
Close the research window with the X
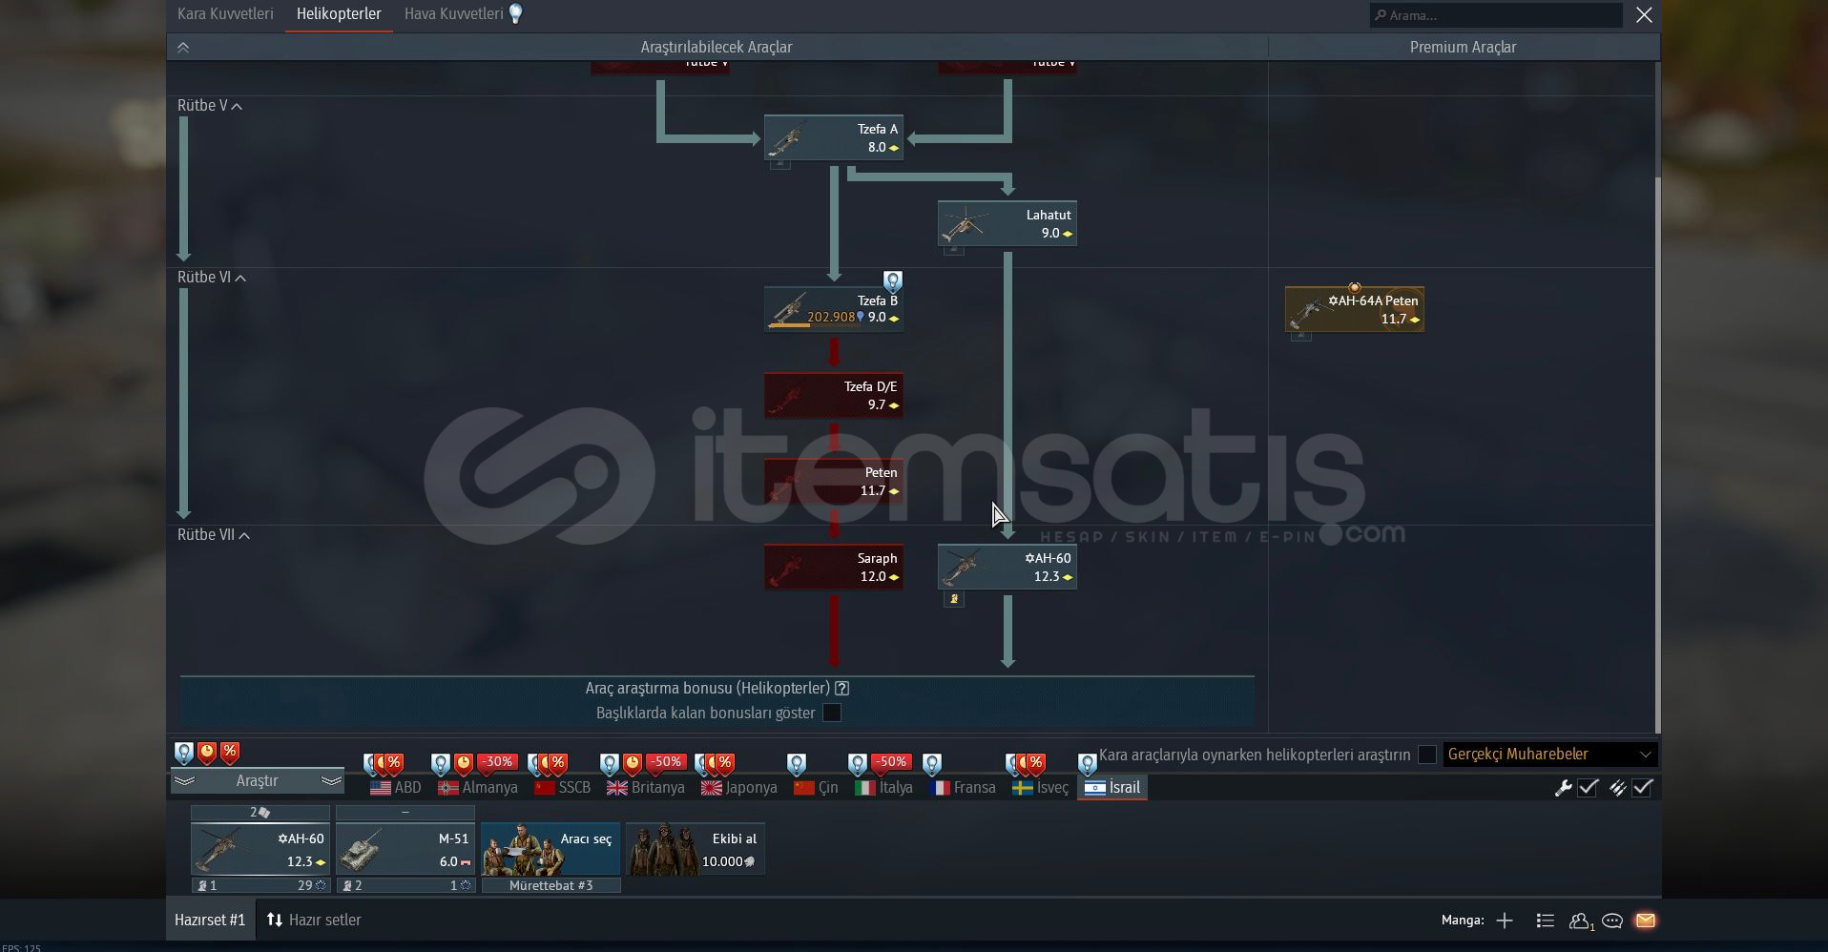click(x=1644, y=14)
